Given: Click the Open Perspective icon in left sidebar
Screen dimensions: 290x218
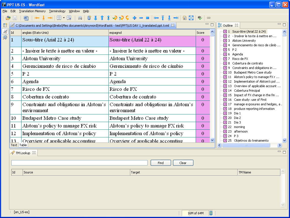Looking at the screenshot, I should pos(5,25).
